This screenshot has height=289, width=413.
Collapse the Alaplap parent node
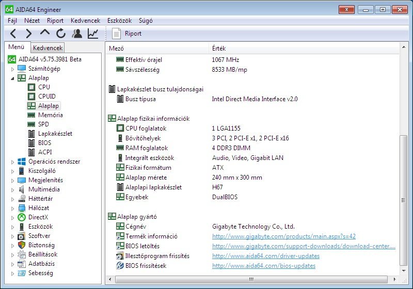pyautogui.click(x=12, y=78)
